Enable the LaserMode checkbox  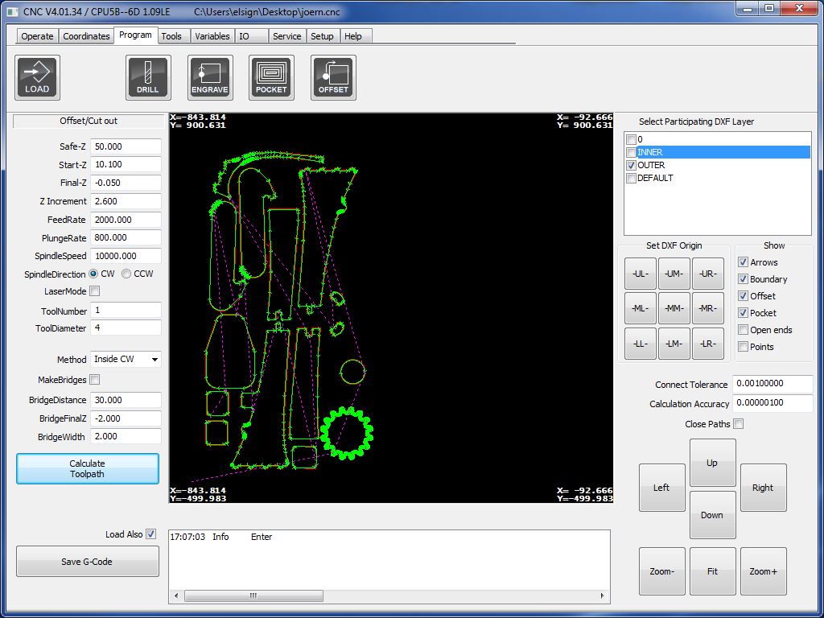tap(94, 291)
